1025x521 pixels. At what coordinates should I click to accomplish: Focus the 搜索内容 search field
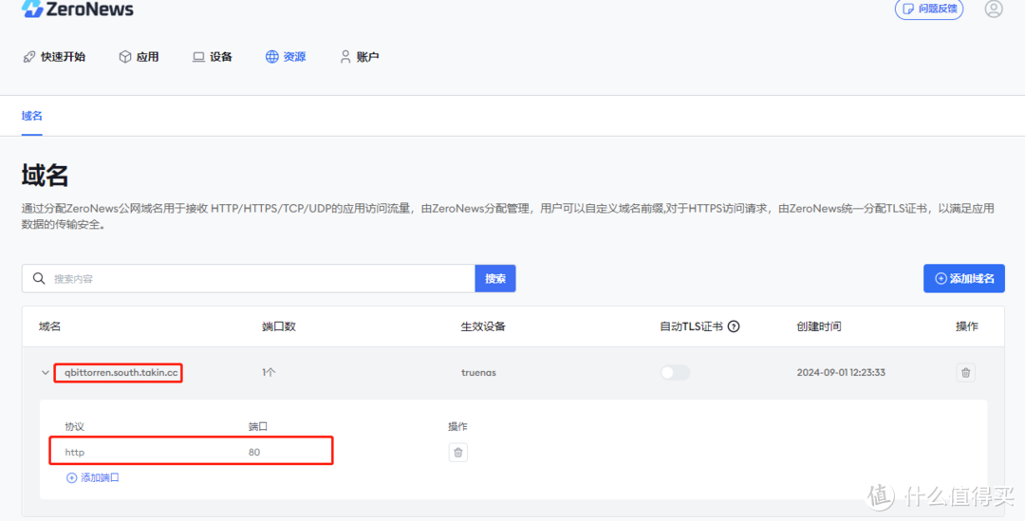click(249, 278)
